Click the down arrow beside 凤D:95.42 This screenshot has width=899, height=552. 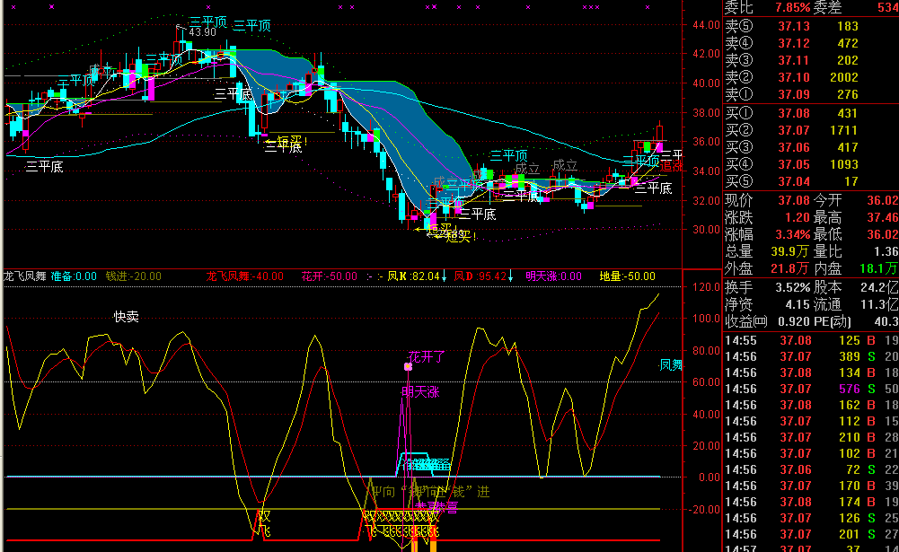point(510,276)
